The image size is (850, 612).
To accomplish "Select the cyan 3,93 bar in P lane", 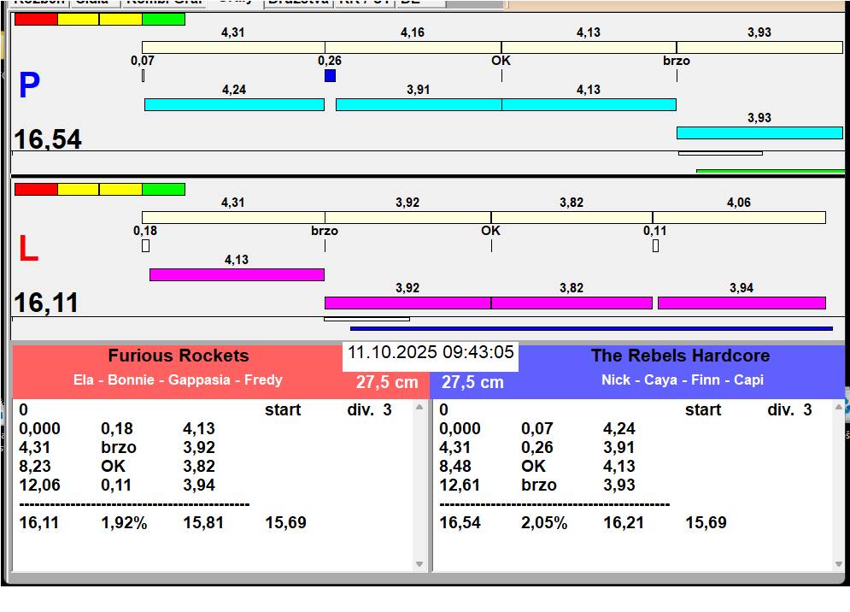I will (x=759, y=132).
